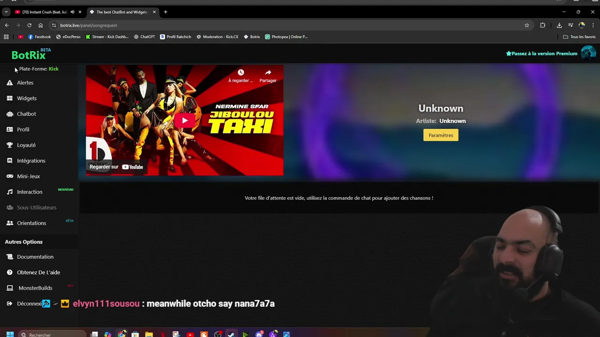Open Steam from the taskbar
The height and width of the screenshot is (337, 600).
point(231,334)
